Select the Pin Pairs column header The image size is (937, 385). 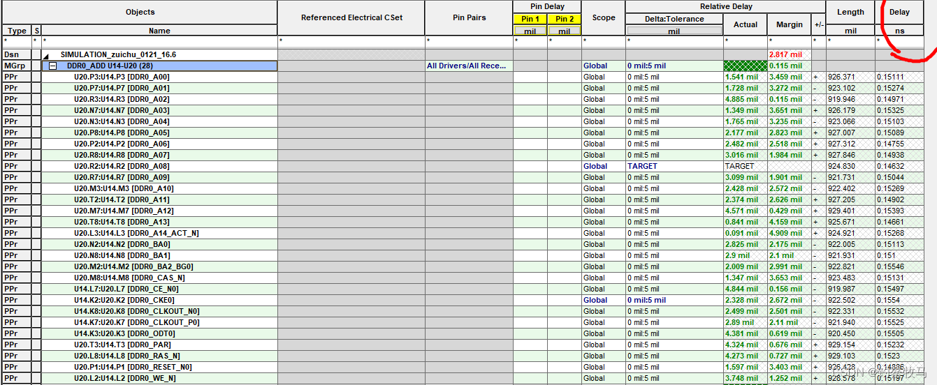pos(469,17)
